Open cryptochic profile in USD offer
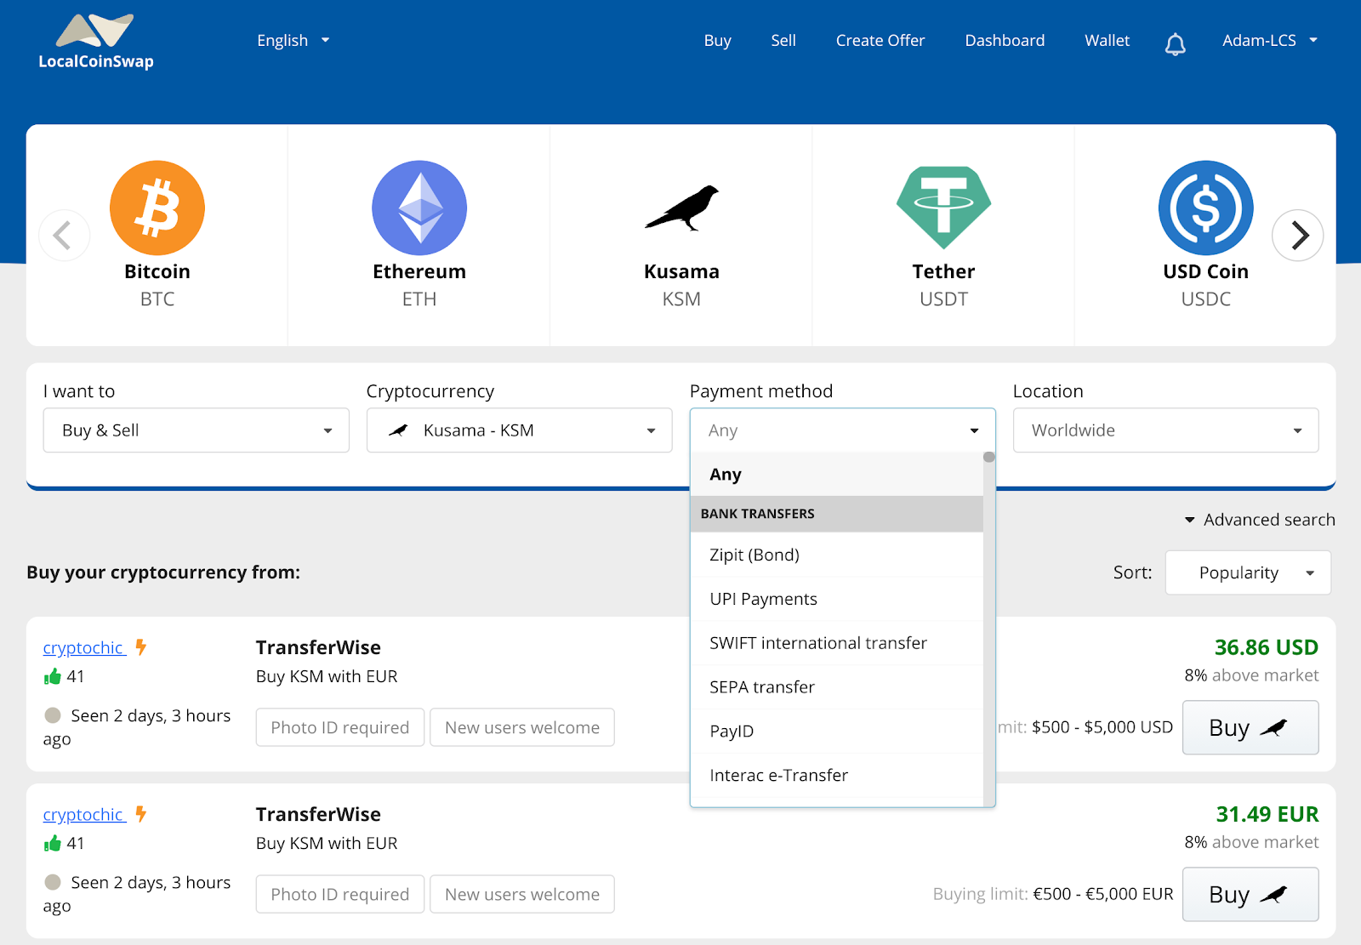 click(x=83, y=647)
